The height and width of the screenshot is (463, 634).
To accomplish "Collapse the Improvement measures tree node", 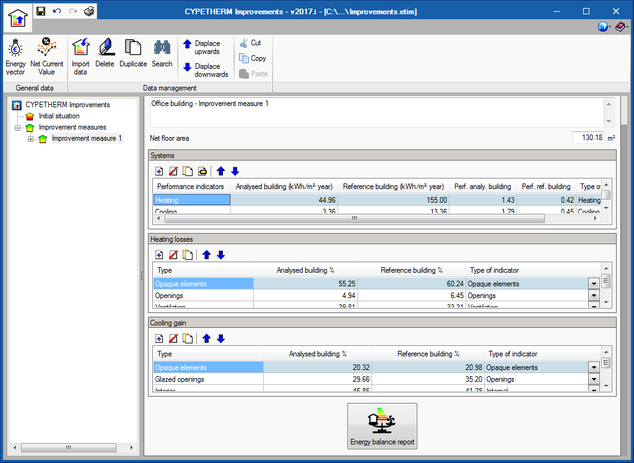I will tap(18, 128).
